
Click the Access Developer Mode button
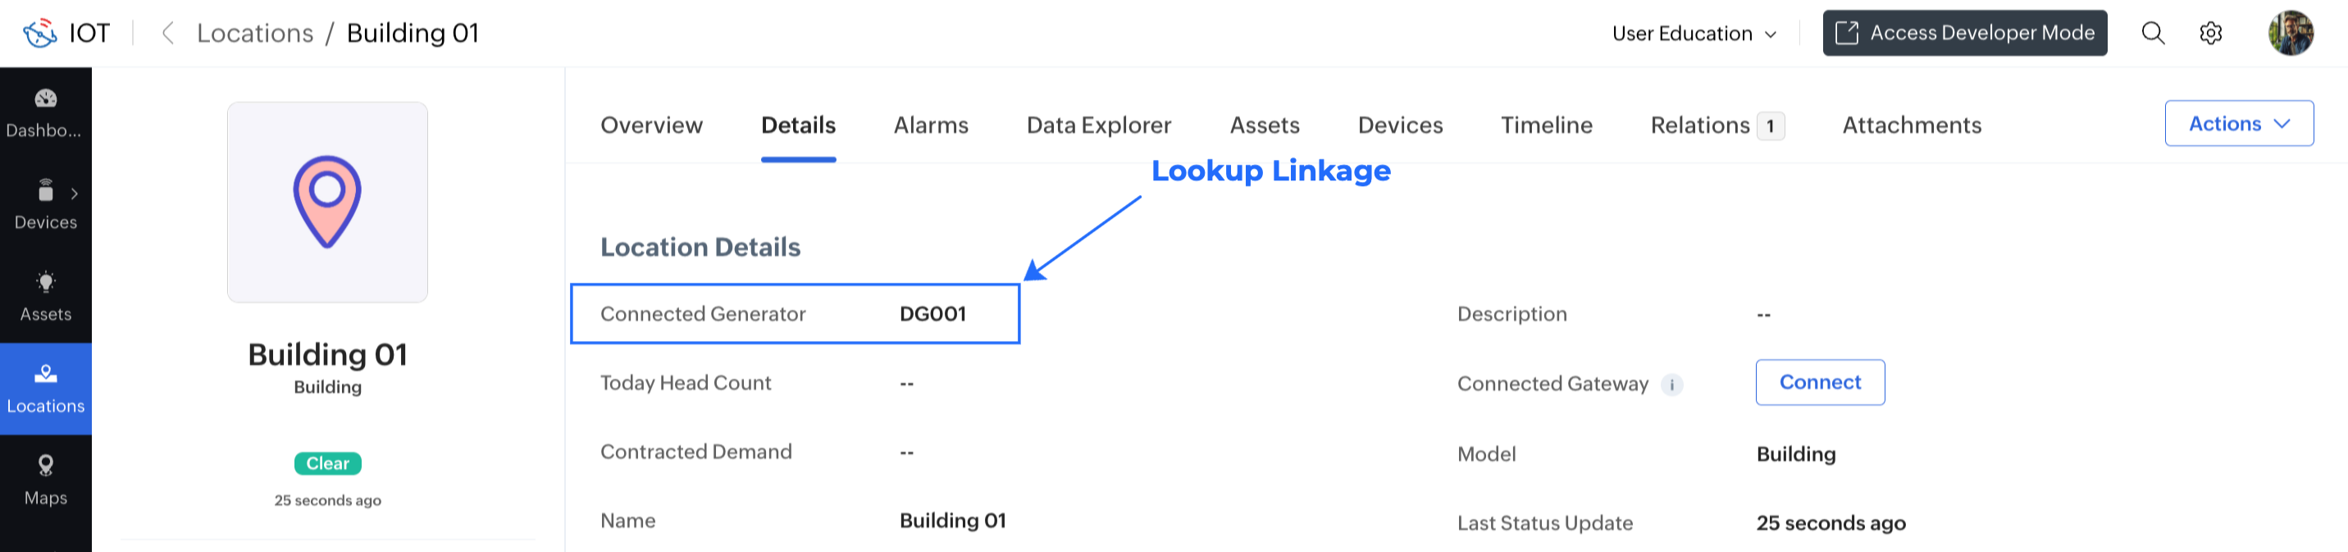tap(1964, 34)
